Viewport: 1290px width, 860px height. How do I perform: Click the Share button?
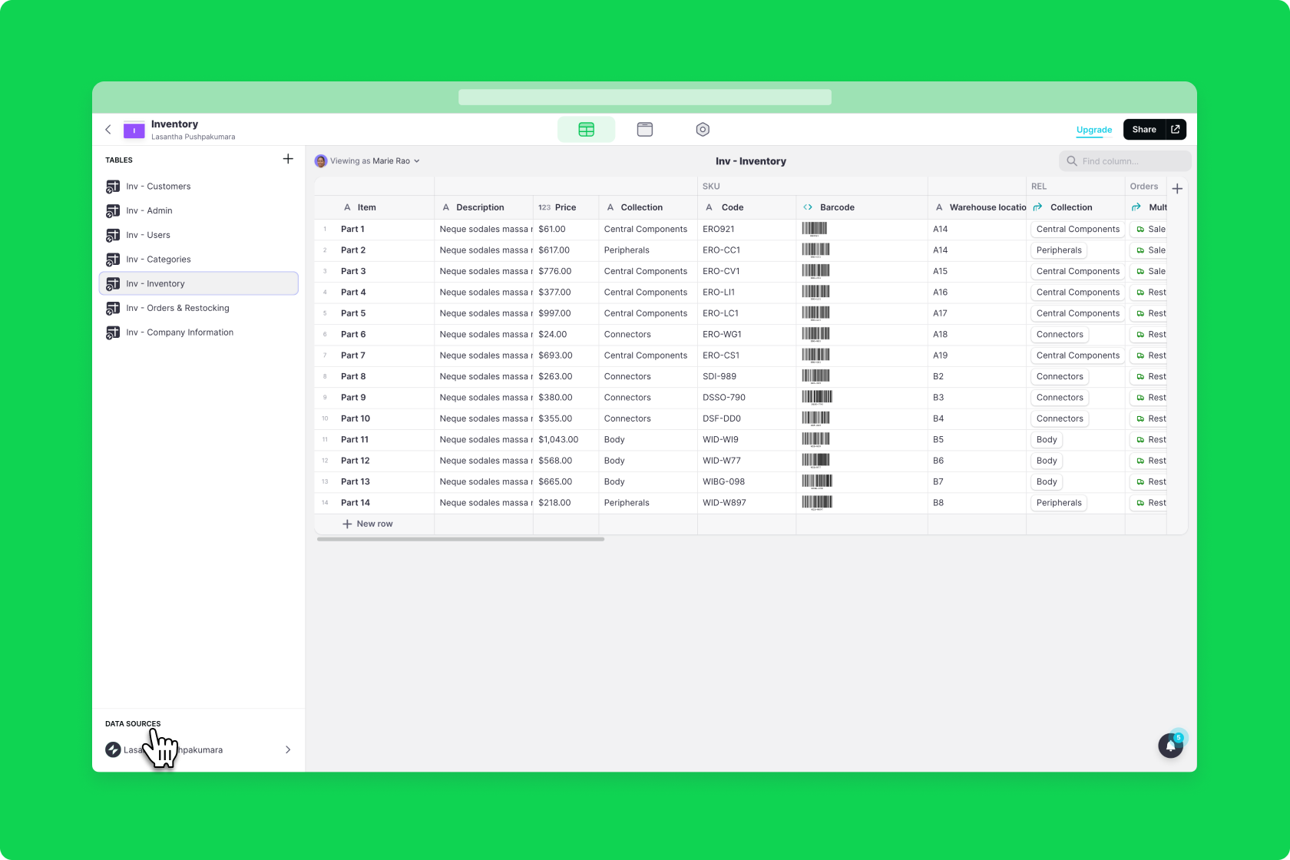click(x=1143, y=130)
